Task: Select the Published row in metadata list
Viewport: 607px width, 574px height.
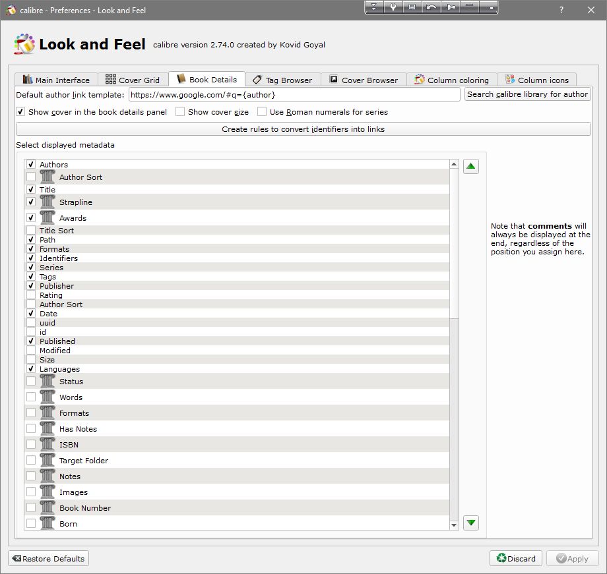Action: pyautogui.click(x=236, y=341)
